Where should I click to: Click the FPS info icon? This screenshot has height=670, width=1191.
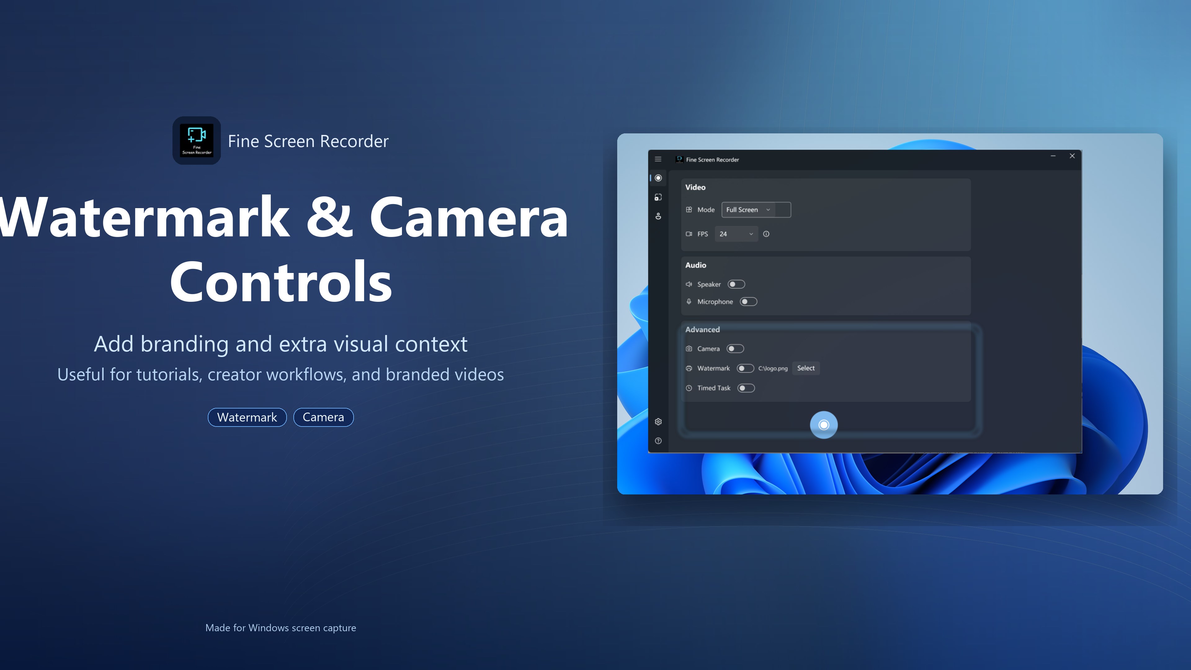[x=766, y=234]
